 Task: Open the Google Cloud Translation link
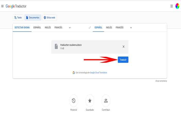(98, 72)
